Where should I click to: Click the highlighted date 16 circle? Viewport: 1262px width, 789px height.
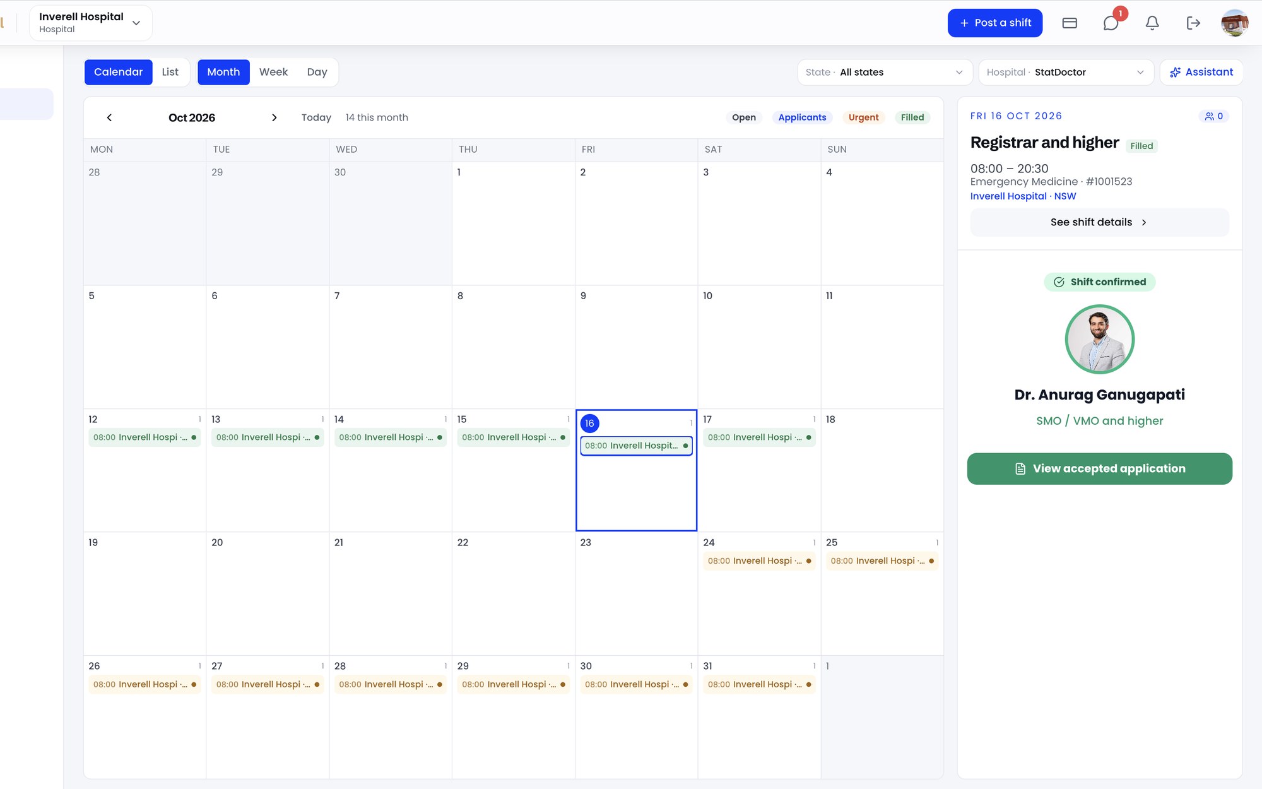[589, 424]
